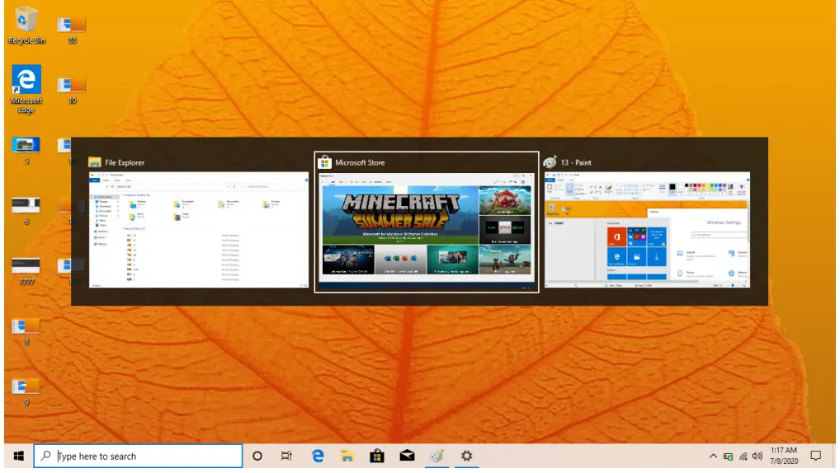Open Settings from the taskbar gear
The height and width of the screenshot is (473, 840).
[466, 456]
